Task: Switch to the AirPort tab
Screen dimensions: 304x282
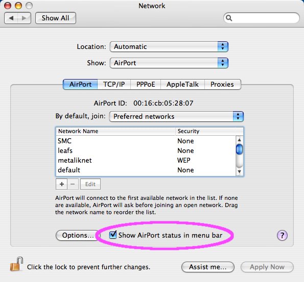Action: point(80,84)
